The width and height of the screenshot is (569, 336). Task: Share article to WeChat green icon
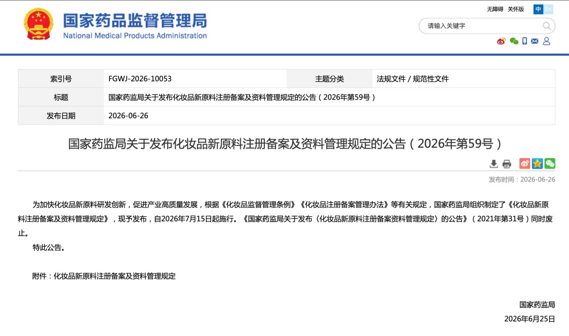click(x=550, y=163)
